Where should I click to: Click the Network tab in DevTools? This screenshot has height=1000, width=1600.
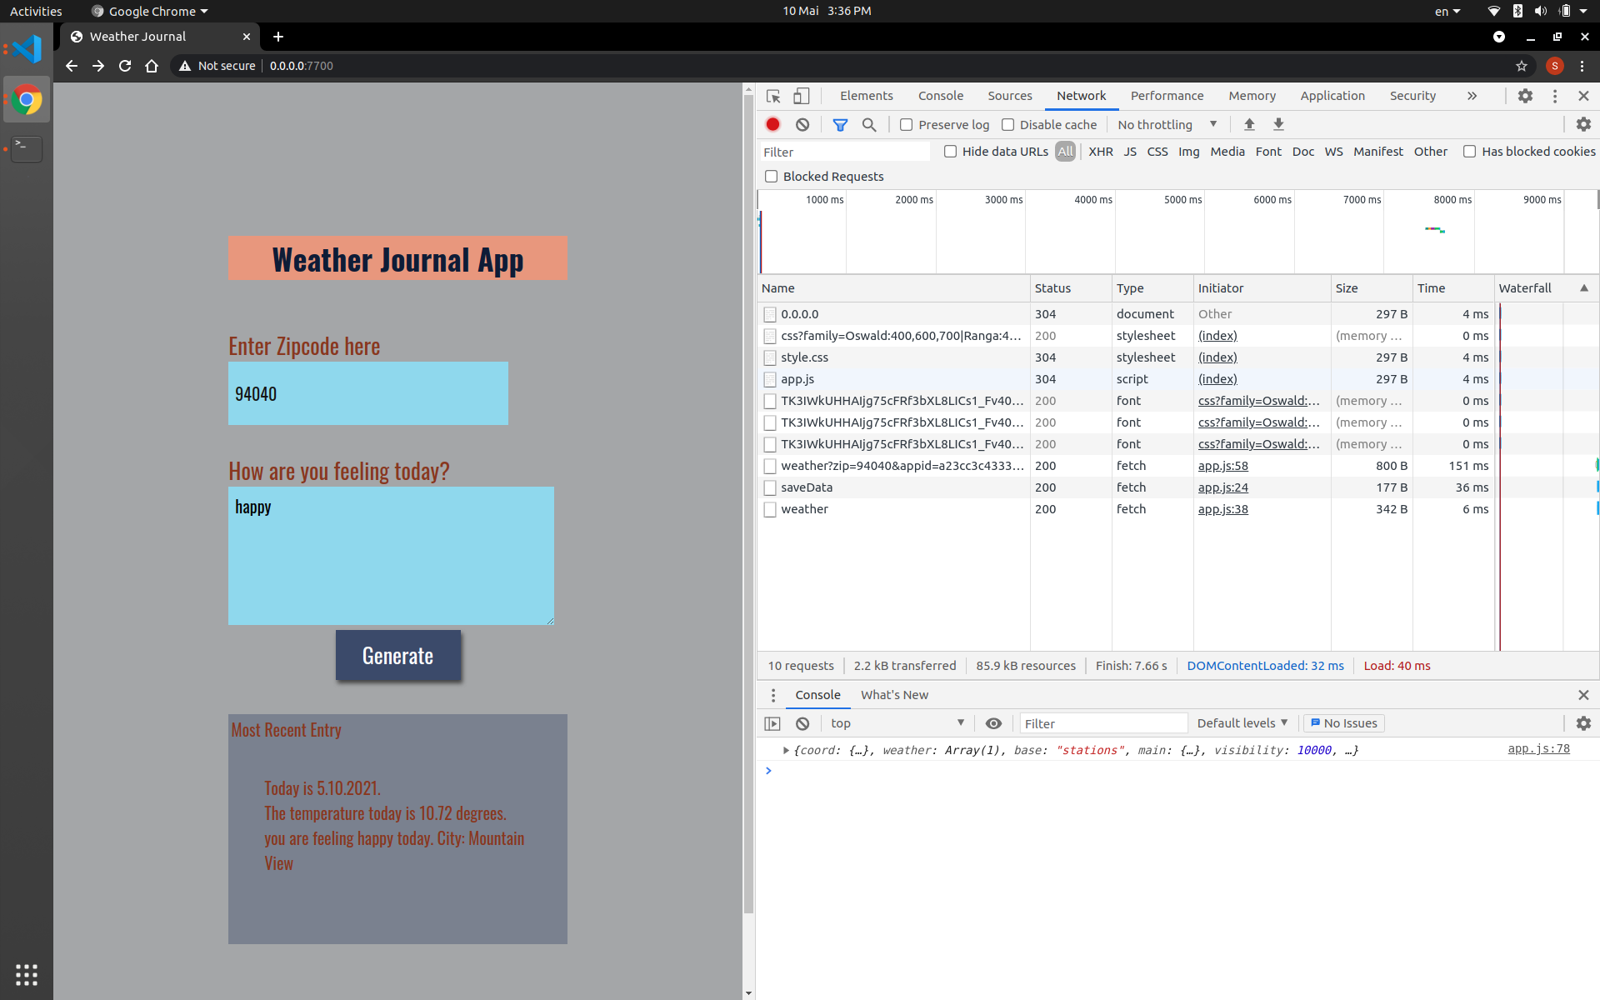pos(1081,96)
